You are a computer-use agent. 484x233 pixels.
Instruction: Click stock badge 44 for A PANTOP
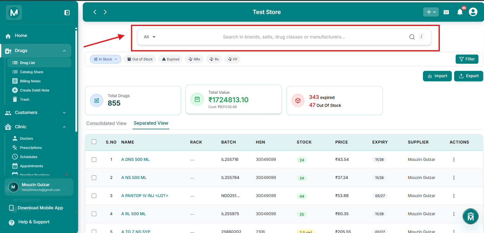(302, 196)
